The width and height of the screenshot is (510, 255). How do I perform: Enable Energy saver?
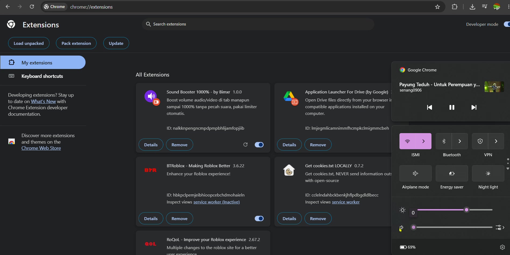click(x=452, y=173)
